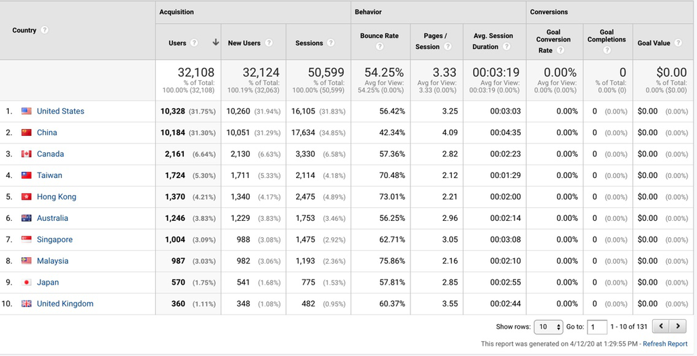
Task: Open the Hong Kong country link
Action: pos(56,197)
